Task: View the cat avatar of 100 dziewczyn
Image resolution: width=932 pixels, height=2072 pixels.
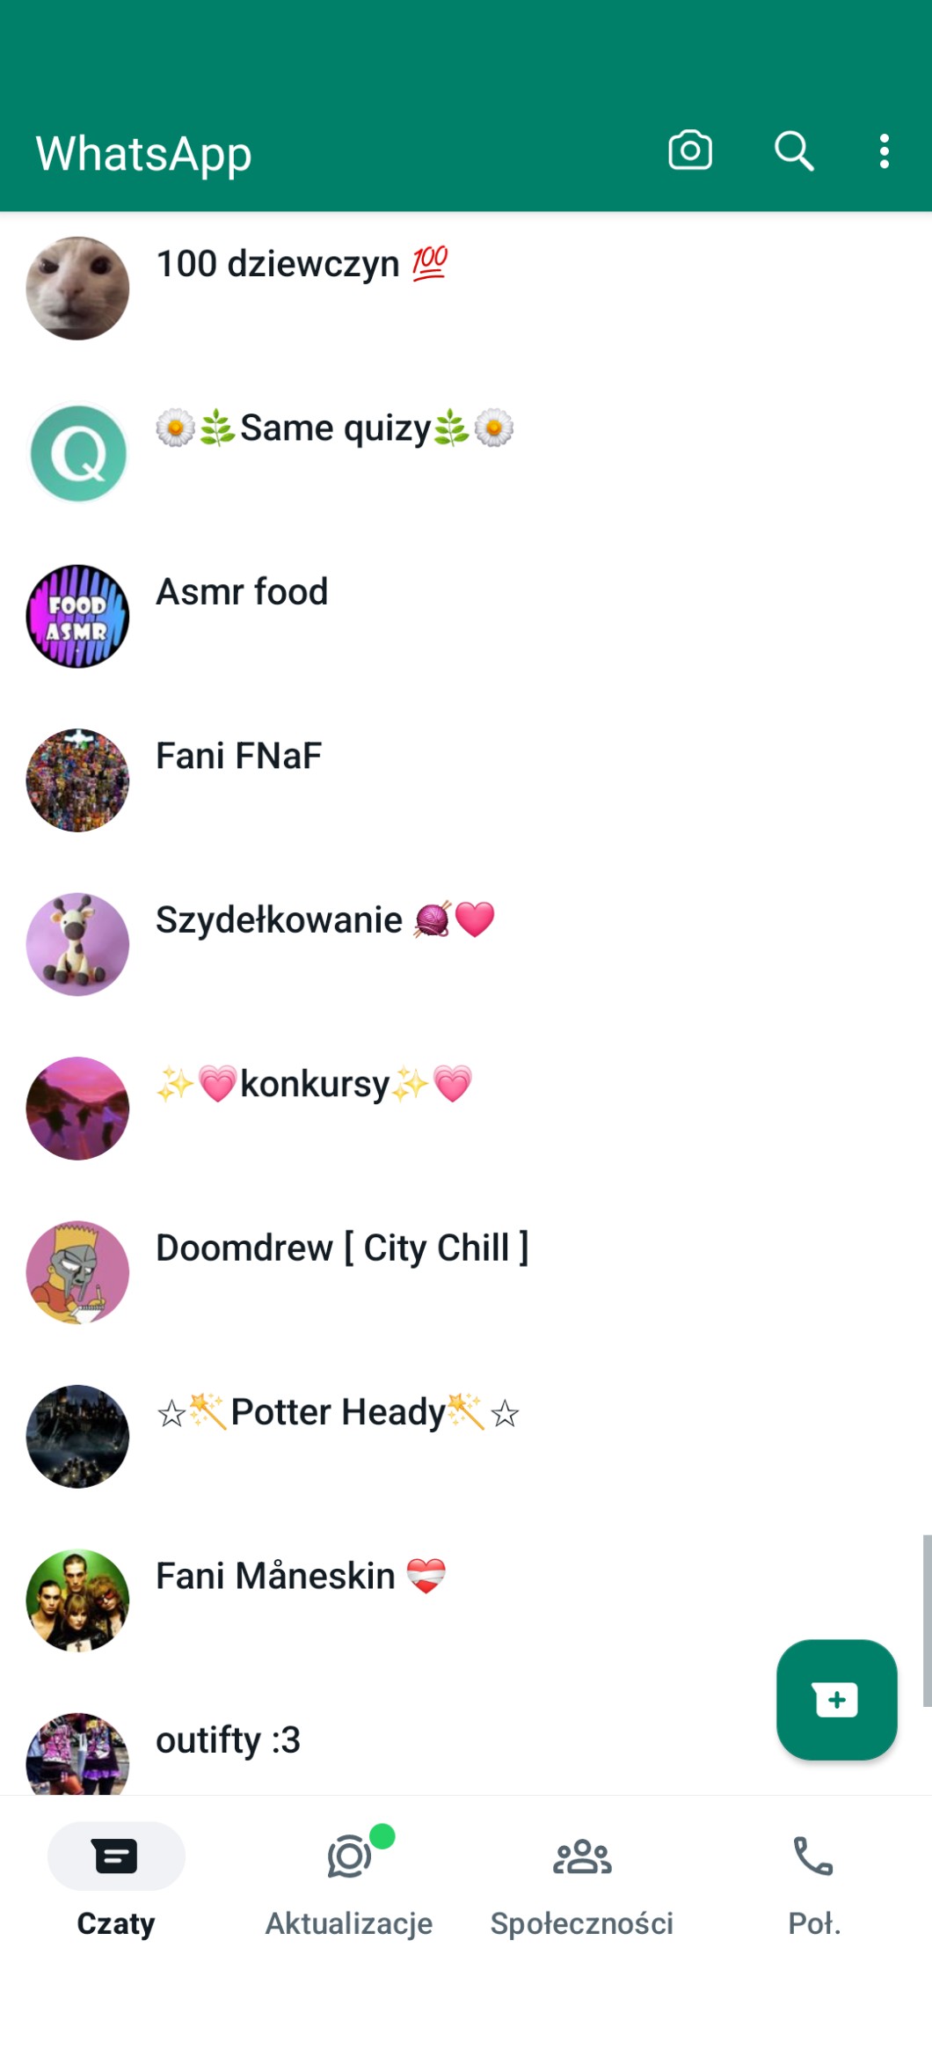Action: pyautogui.click(x=77, y=289)
